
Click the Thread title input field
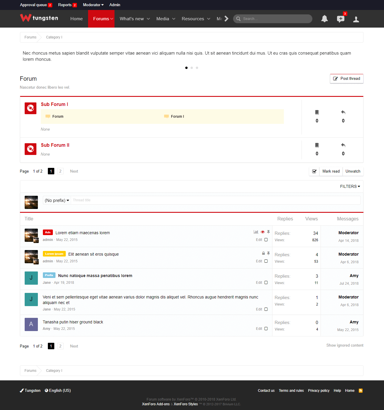point(216,200)
